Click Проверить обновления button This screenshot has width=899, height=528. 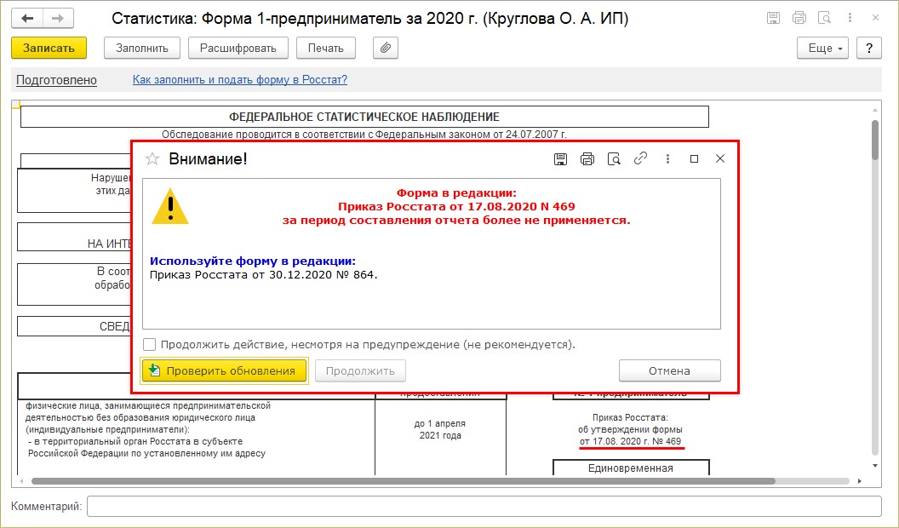(x=225, y=371)
